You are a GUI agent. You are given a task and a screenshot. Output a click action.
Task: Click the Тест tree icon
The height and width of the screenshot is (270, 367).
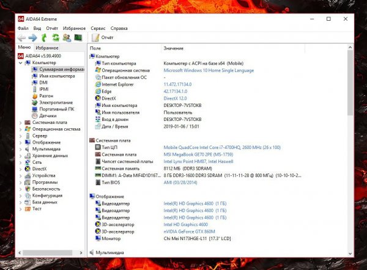(x=28, y=209)
